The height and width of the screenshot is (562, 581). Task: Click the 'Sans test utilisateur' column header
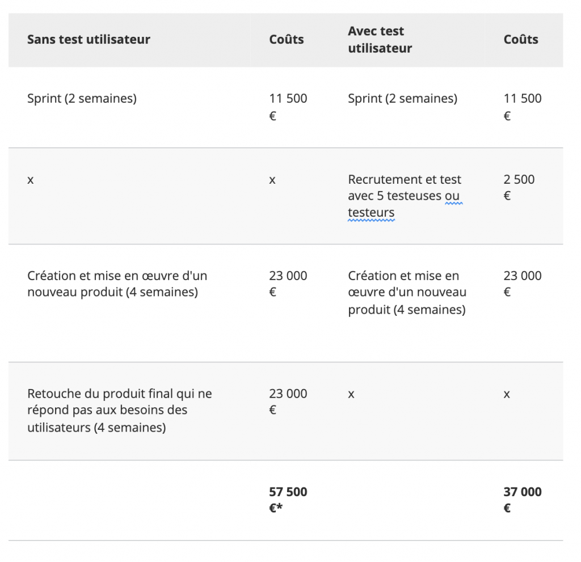pyautogui.click(x=89, y=39)
